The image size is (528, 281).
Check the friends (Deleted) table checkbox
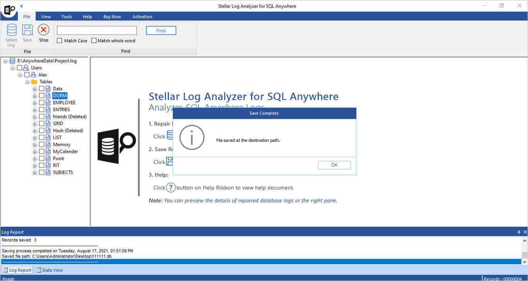(41, 116)
